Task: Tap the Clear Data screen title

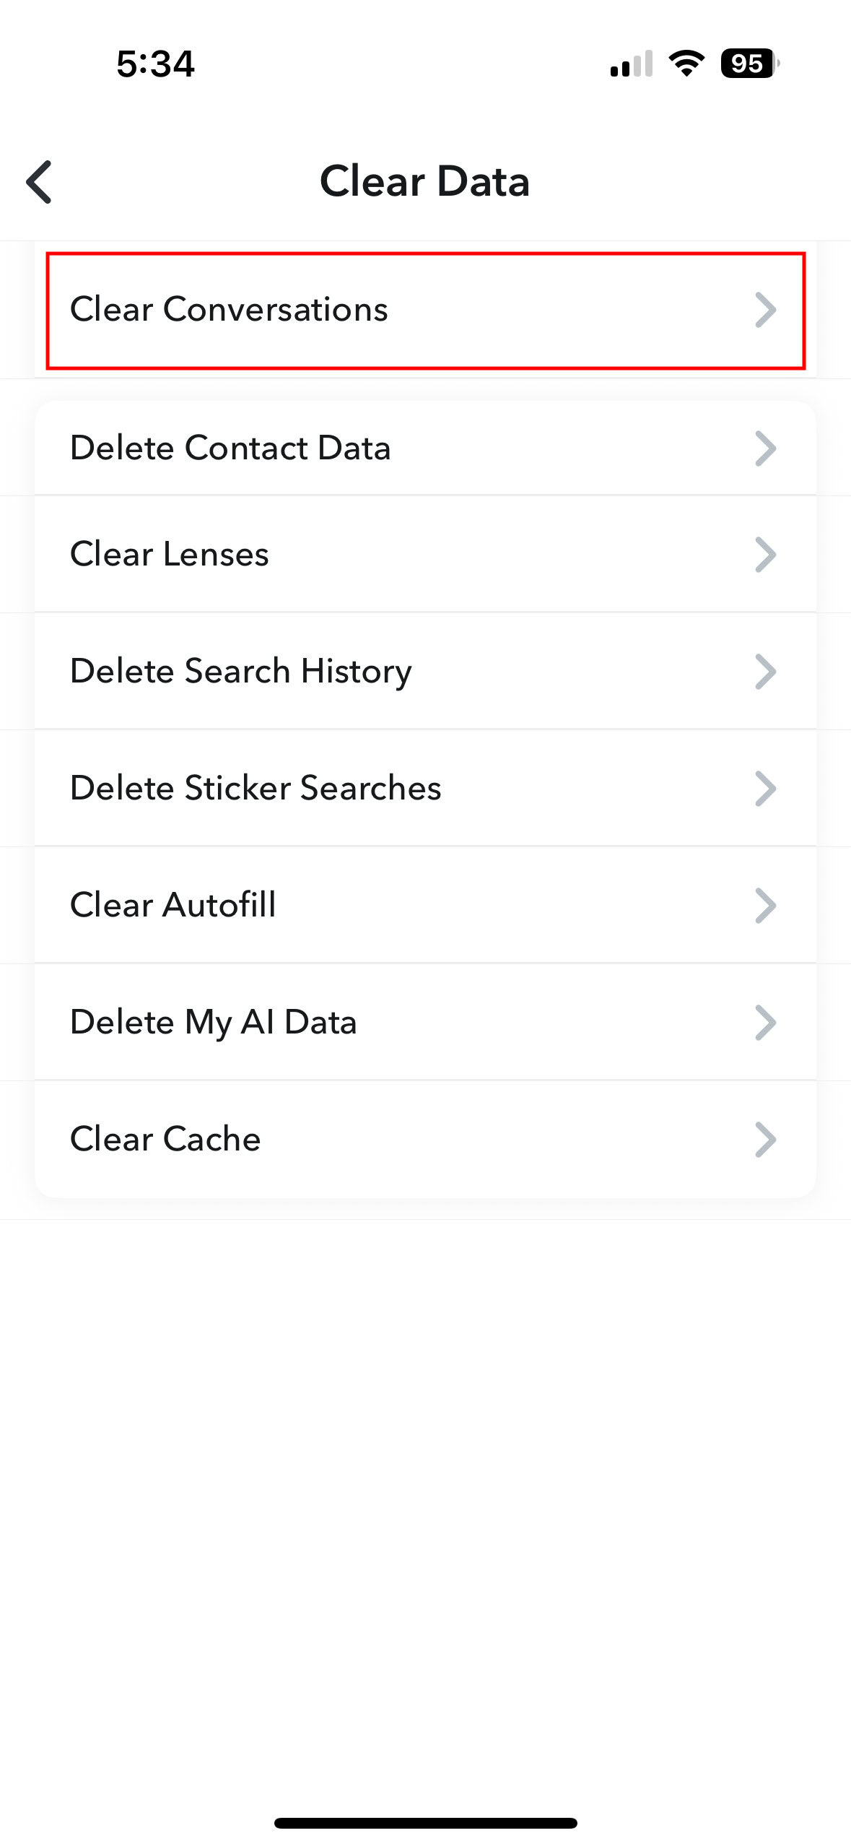Action: click(425, 181)
